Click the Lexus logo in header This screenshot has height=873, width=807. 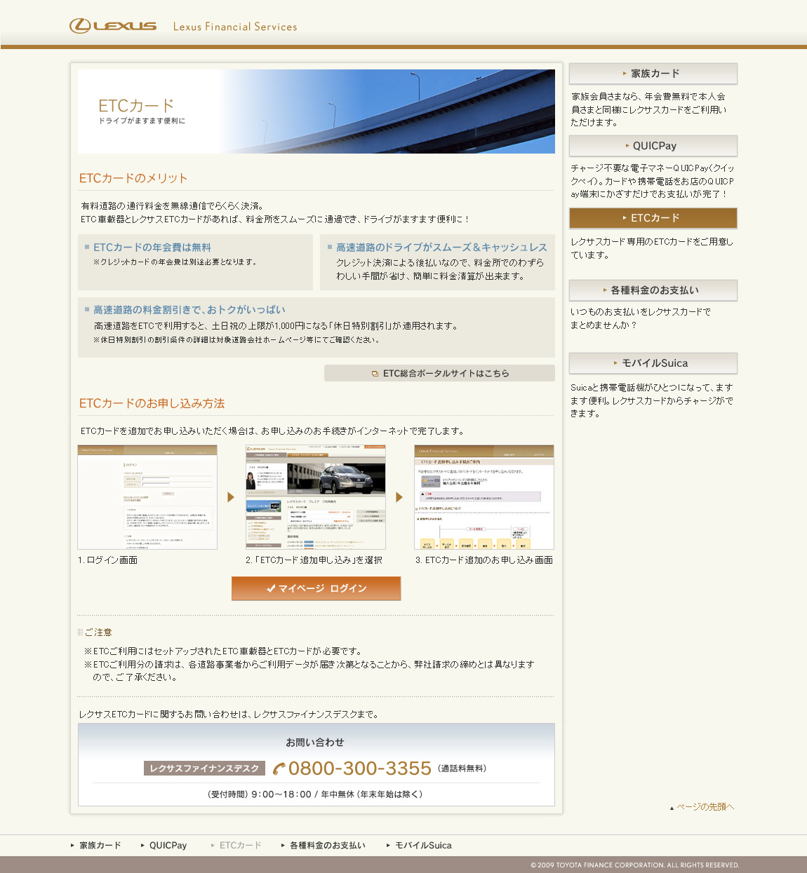(113, 26)
